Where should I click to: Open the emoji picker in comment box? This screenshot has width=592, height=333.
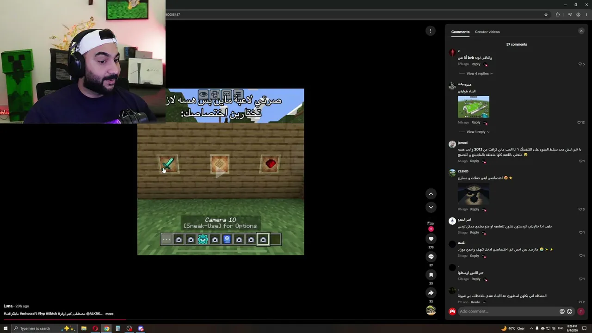point(569,312)
